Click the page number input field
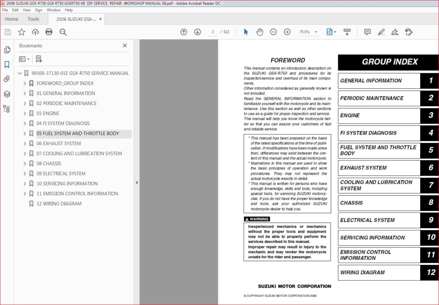The image size is (439, 305). point(213,32)
